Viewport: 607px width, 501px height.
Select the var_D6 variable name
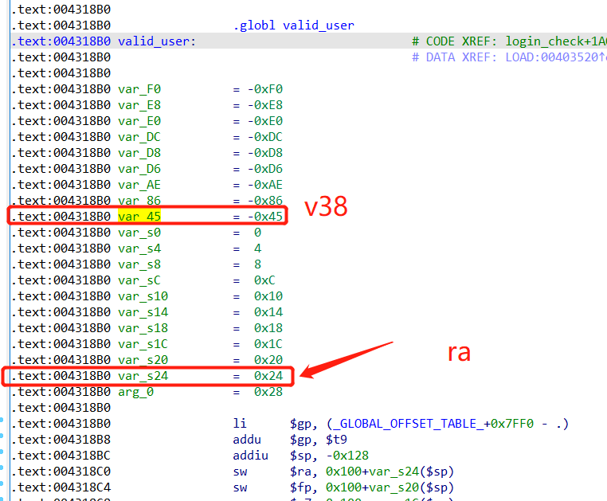pyautogui.click(x=139, y=169)
